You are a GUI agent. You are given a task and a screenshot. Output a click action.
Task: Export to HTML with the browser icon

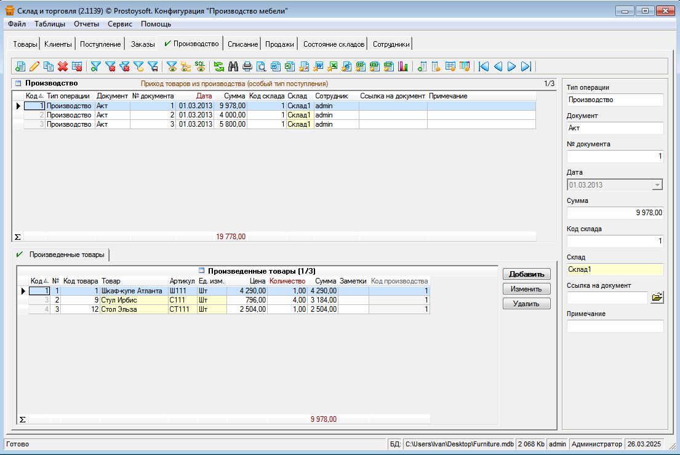click(346, 66)
